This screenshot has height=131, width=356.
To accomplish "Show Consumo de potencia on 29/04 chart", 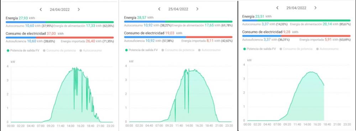I will click(x=296, y=49).
